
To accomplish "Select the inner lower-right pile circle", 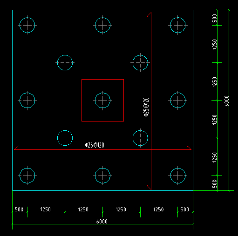I will click(140, 138).
